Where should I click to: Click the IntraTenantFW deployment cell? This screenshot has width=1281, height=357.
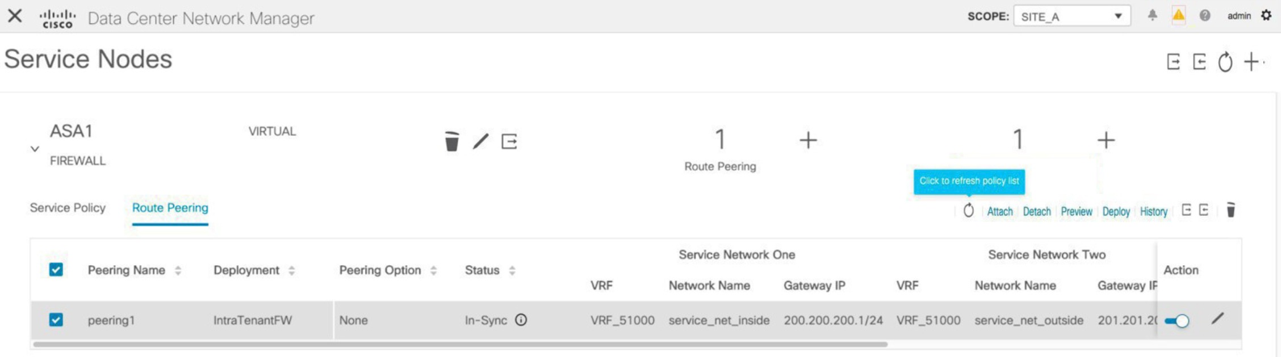pyautogui.click(x=253, y=320)
